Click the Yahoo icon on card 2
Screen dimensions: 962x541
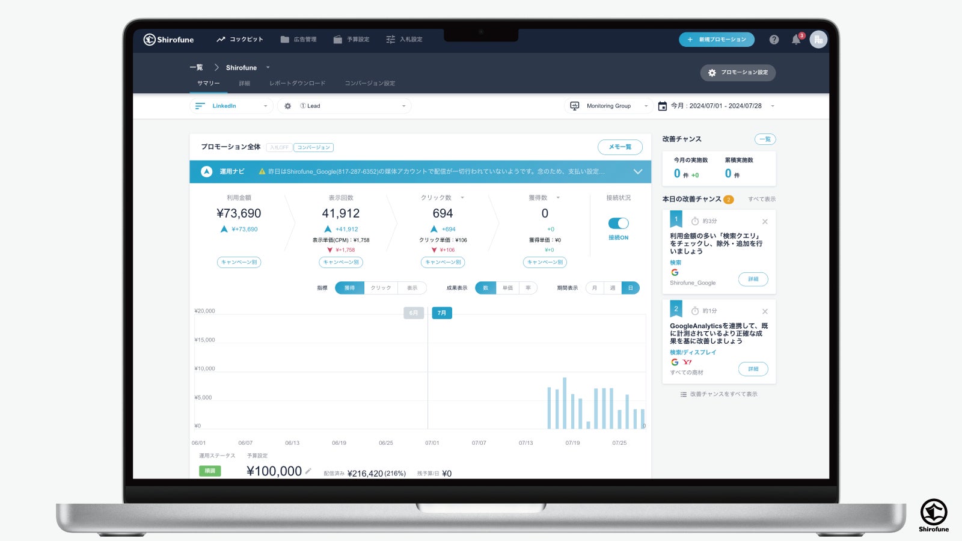687,362
